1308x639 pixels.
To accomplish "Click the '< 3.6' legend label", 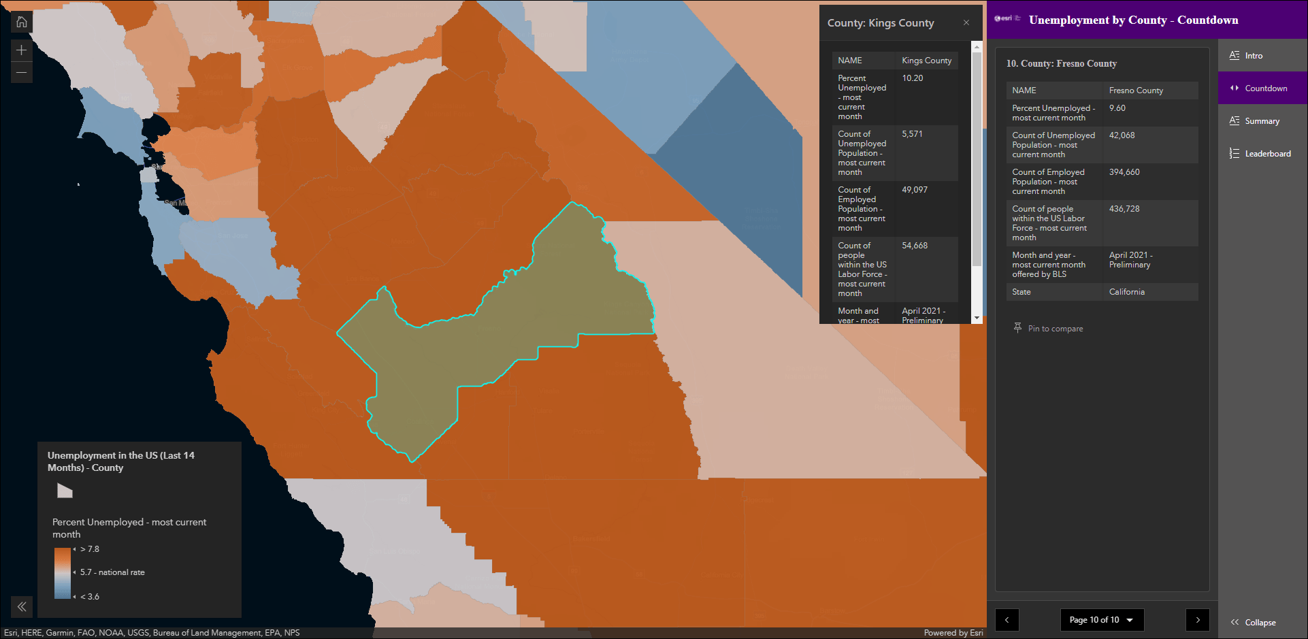I will click(90, 597).
